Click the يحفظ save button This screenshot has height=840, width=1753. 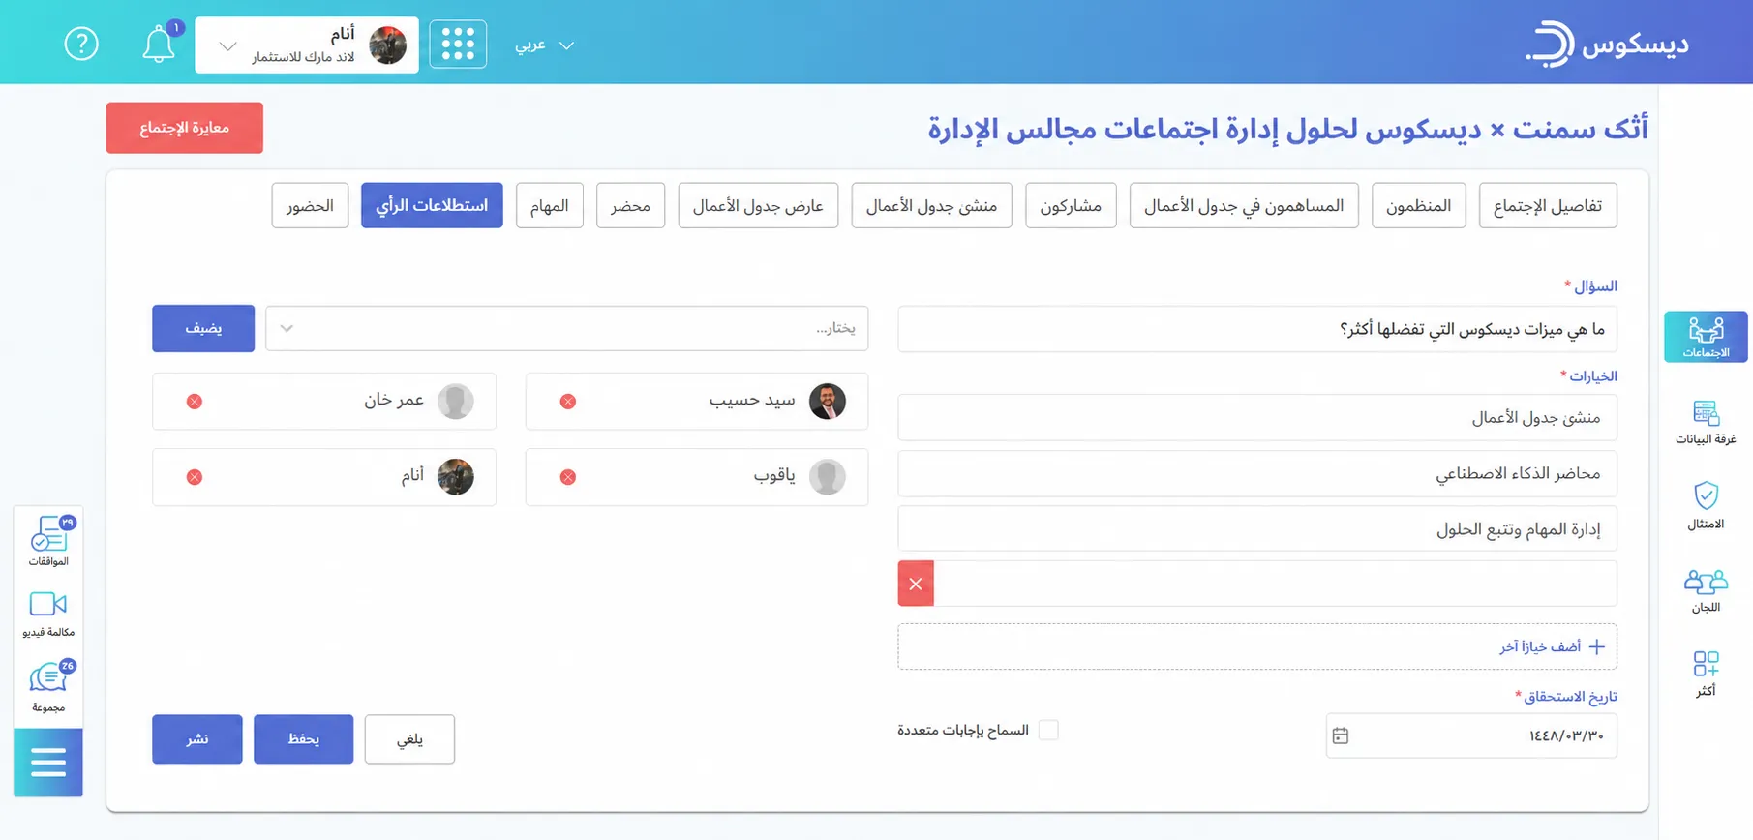[x=304, y=739]
